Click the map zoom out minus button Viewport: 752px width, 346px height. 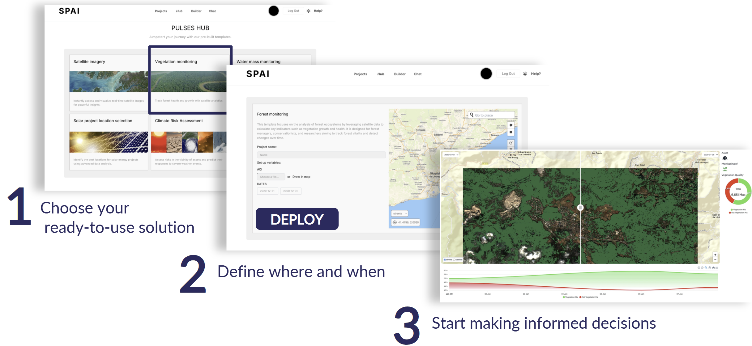[x=715, y=260]
